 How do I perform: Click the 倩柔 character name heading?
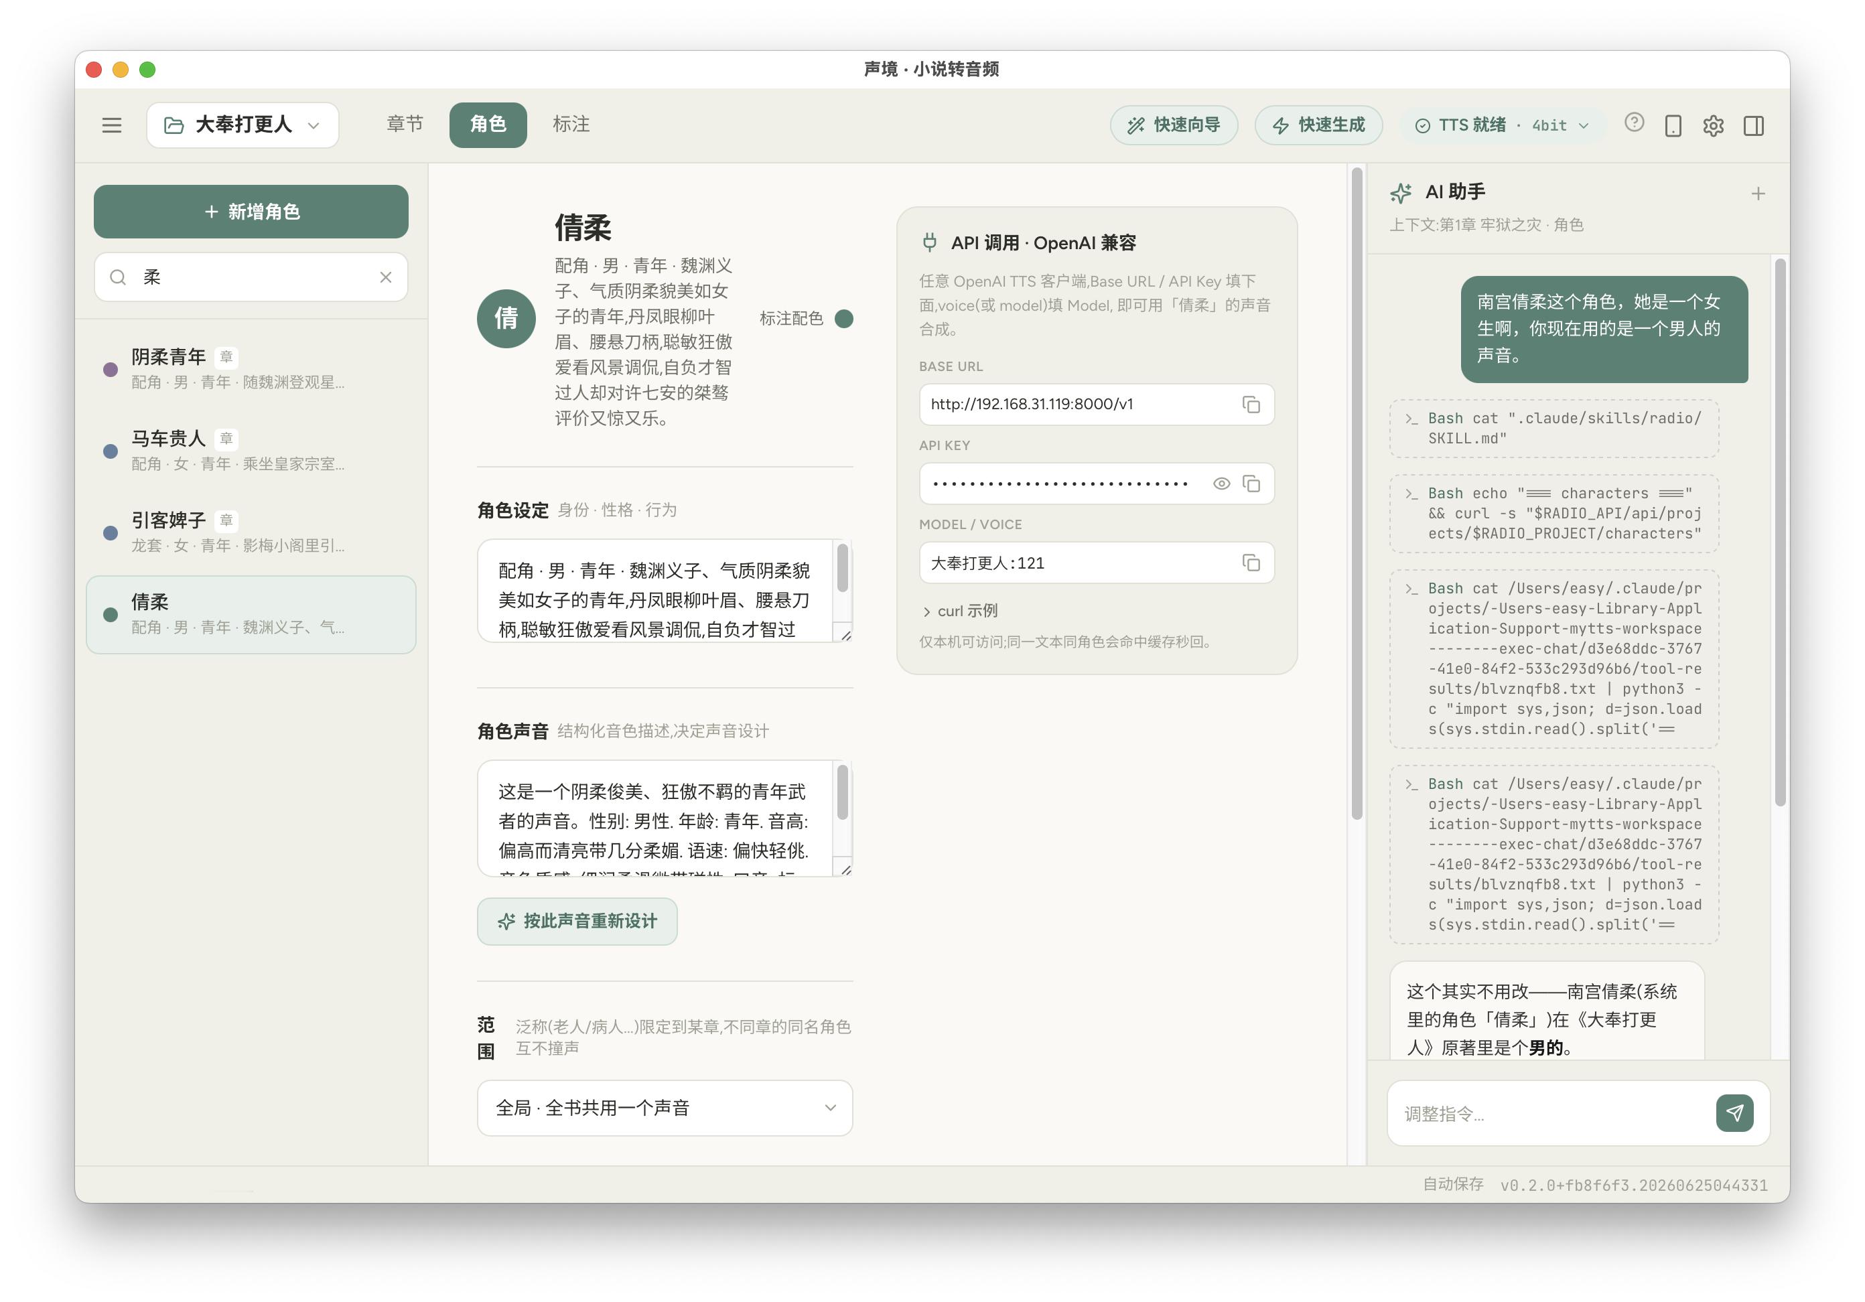pos(582,228)
